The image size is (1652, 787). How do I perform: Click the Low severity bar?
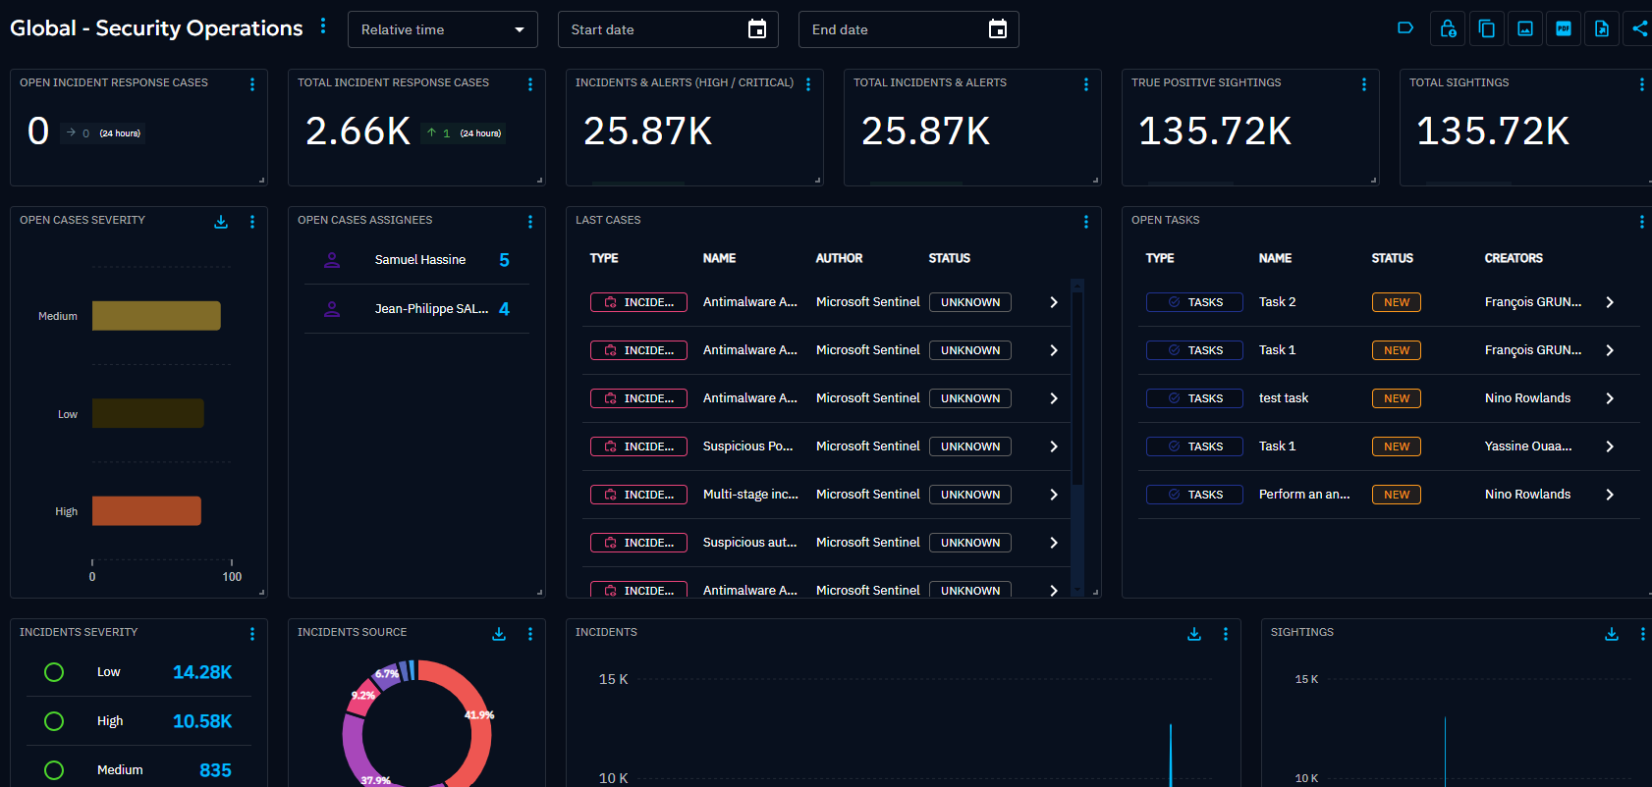(x=148, y=413)
